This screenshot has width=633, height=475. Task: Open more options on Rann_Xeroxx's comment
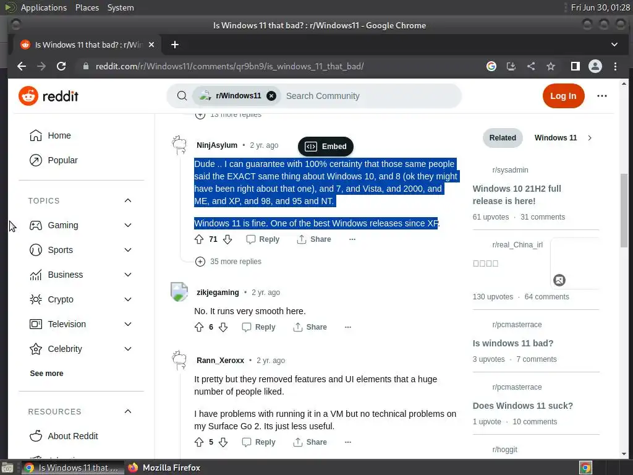348,442
